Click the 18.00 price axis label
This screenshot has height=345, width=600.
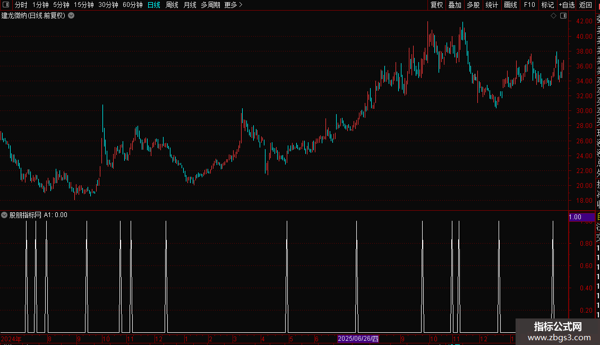(x=584, y=201)
